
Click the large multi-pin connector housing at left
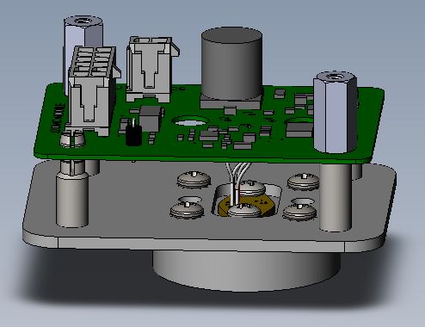tap(91, 91)
